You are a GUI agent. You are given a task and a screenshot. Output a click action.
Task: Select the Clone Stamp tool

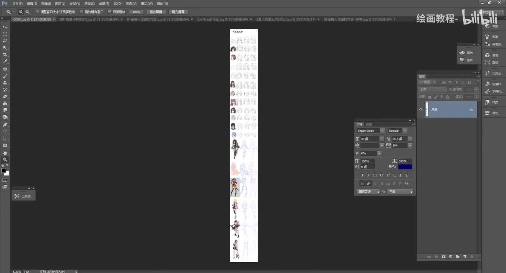tap(5, 83)
